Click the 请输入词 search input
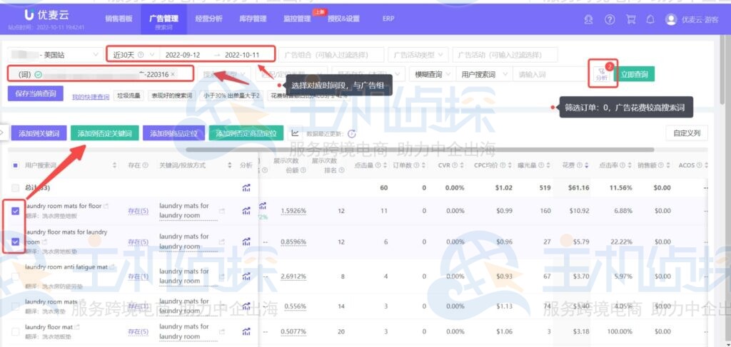This screenshot has width=731, height=347. coord(549,74)
